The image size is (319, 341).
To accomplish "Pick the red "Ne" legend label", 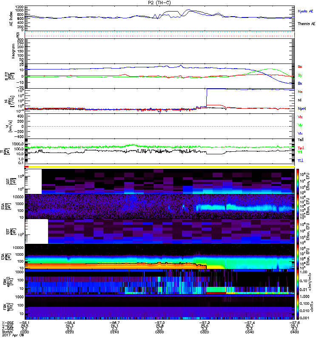I will [300, 92].
